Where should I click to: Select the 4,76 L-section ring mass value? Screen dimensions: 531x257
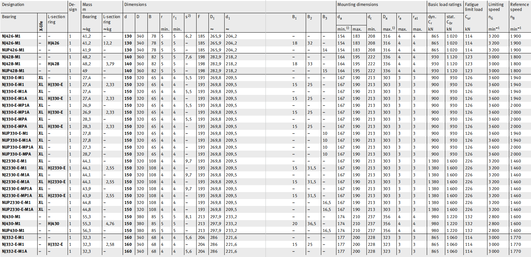(x=110, y=224)
